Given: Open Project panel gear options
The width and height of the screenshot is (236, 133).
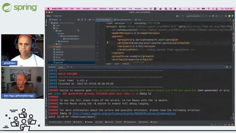Looking at the screenshot, I should click(x=90, y=20).
